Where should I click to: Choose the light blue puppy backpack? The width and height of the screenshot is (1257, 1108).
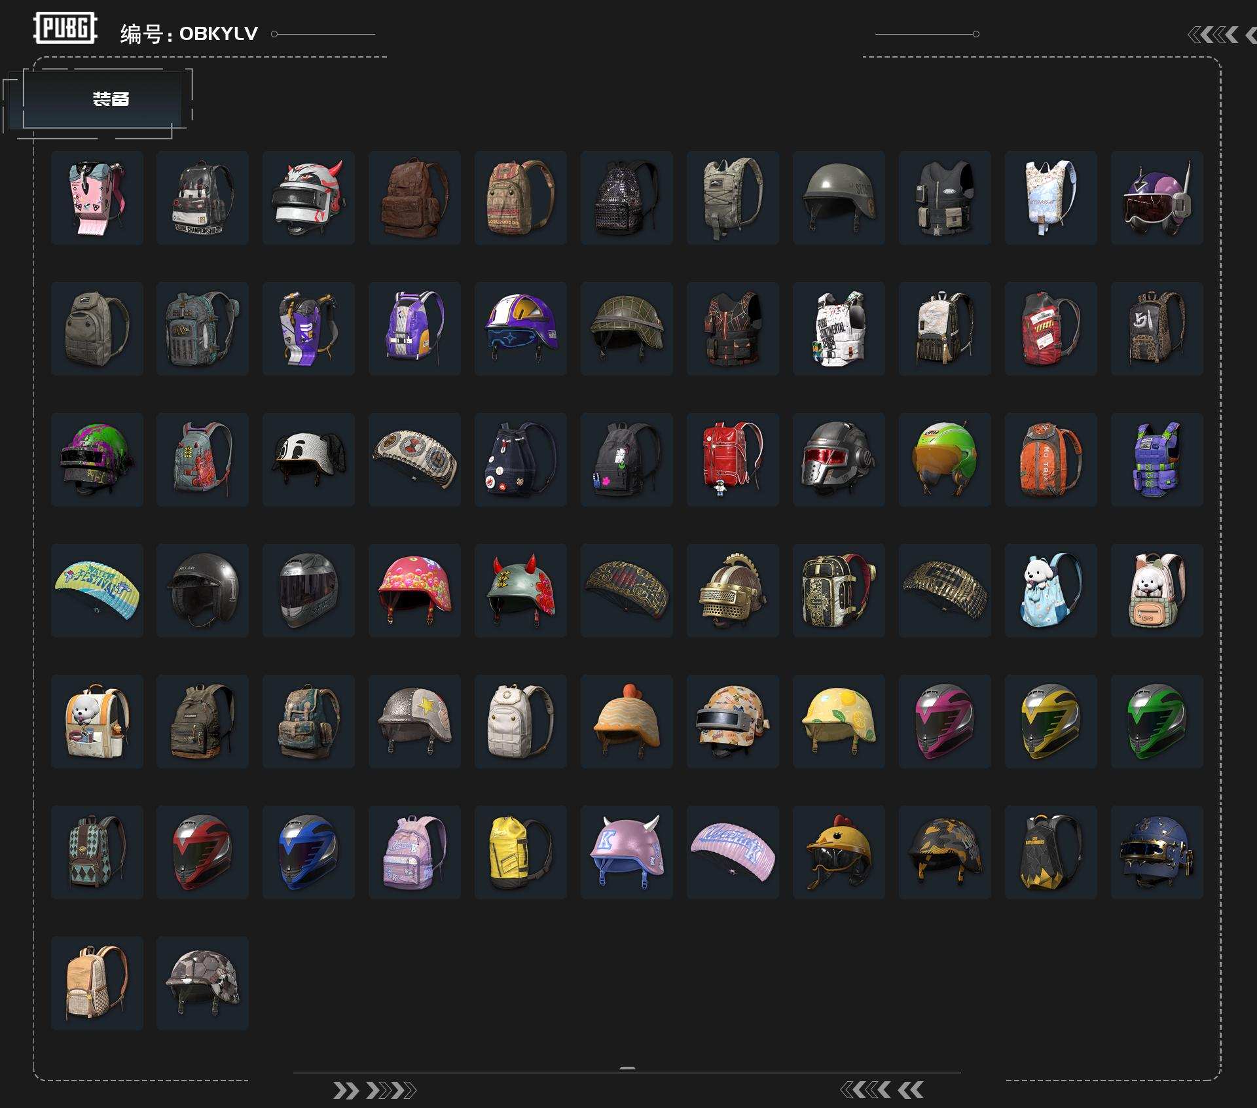tap(1051, 590)
